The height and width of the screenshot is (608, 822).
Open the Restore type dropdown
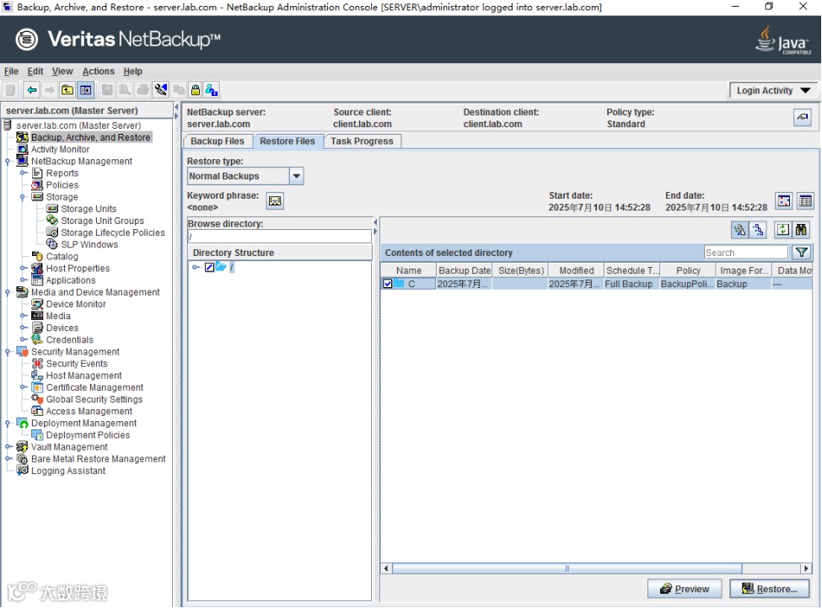click(x=296, y=176)
